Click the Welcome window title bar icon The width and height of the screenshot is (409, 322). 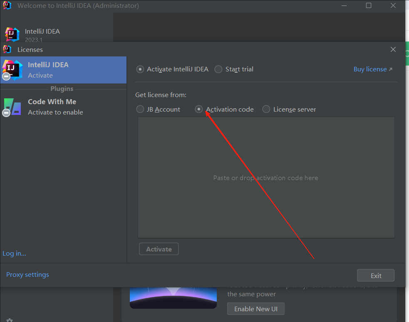(7, 5)
